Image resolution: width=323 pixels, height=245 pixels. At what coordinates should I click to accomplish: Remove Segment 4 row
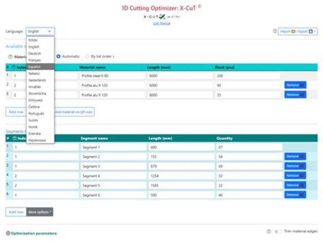click(x=295, y=176)
